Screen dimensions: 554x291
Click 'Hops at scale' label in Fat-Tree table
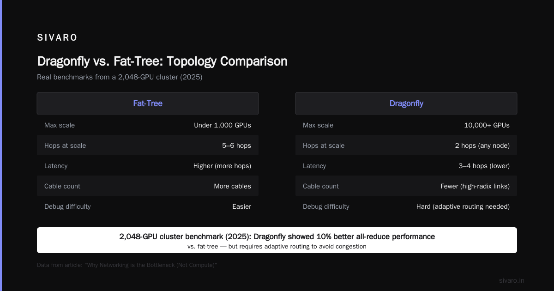[65, 145]
